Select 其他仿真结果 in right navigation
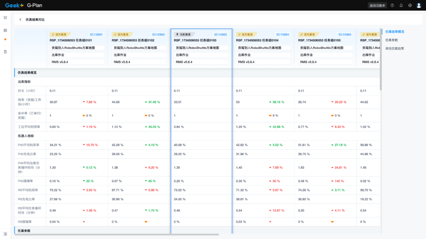Viewport: 426px width, 239px height. [x=394, y=48]
